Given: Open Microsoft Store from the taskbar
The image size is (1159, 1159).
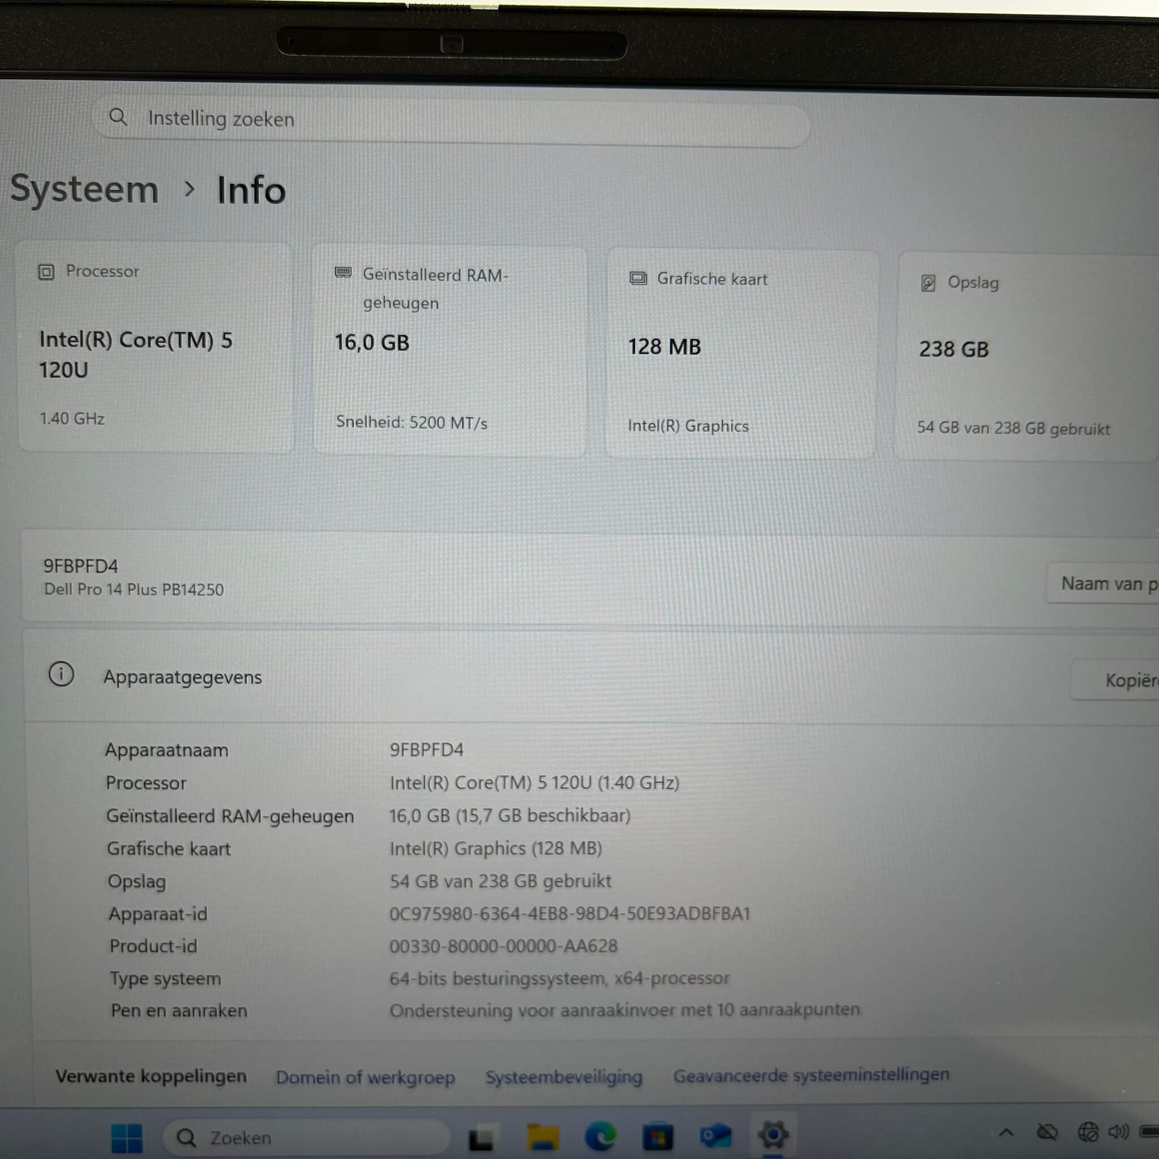Looking at the screenshot, I should click(x=658, y=1136).
